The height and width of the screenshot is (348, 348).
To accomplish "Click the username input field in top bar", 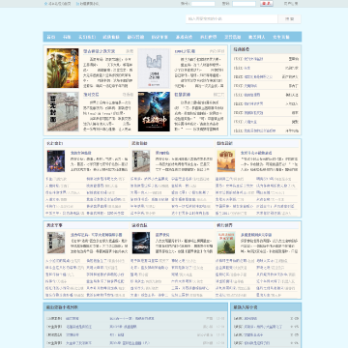I will tap(203, 4).
